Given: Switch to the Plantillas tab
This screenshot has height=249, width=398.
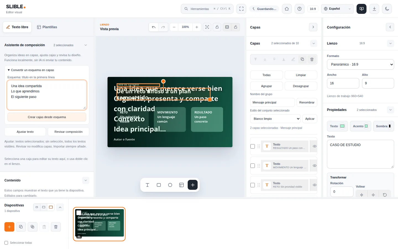Looking at the screenshot, I should pyautogui.click(x=47, y=27).
